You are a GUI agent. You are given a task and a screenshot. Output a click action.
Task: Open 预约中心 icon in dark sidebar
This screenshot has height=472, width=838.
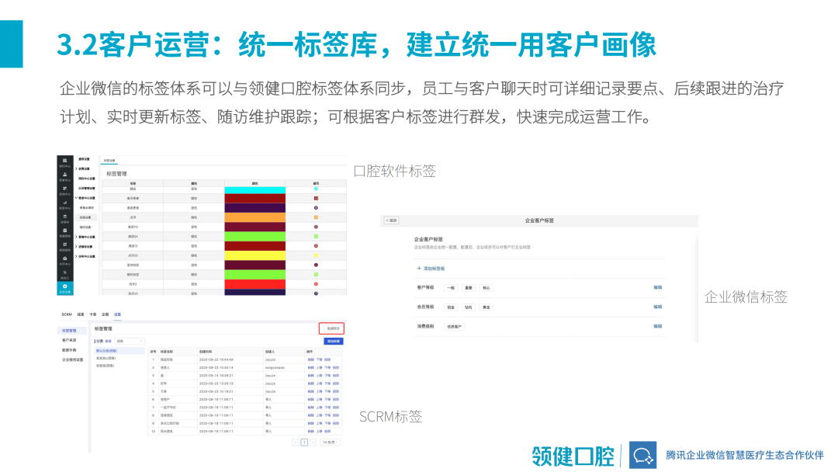pyautogui.click(x=64, y=162)
